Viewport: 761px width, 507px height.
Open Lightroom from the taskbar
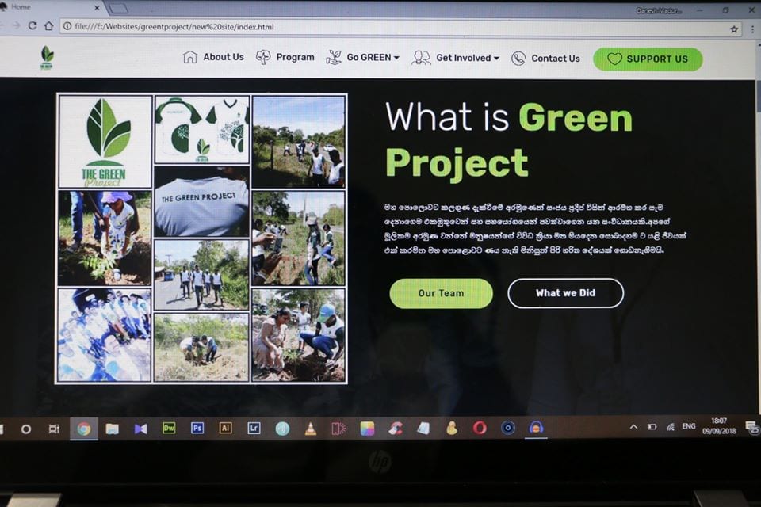coord(254,428)
